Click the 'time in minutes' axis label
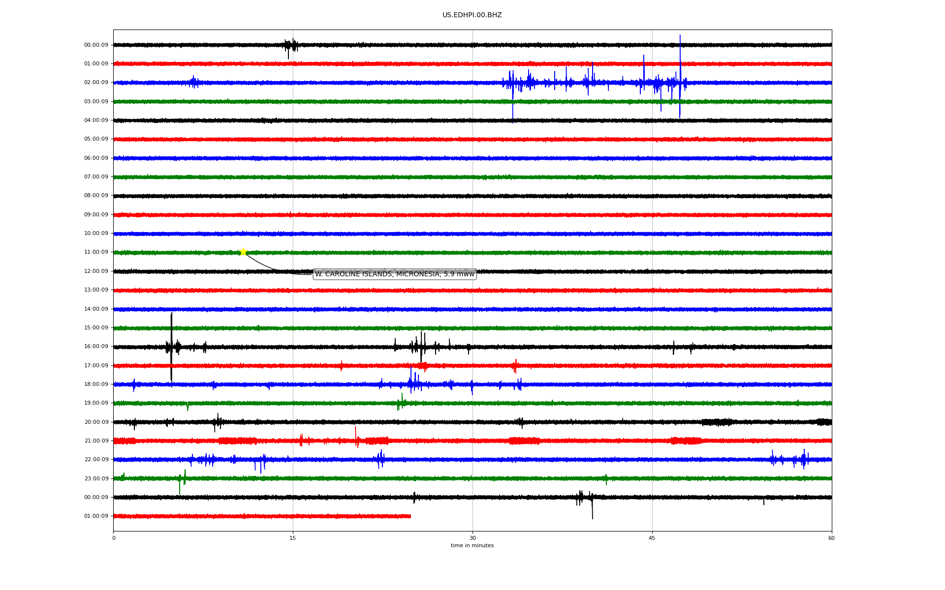The width and height of the screenshot is (945, 590). (472, 546)
